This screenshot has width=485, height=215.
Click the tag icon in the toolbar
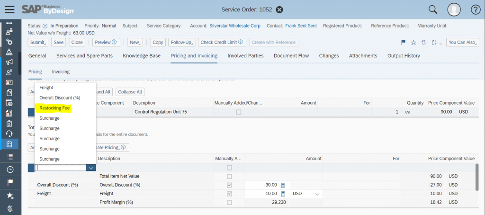424,42
